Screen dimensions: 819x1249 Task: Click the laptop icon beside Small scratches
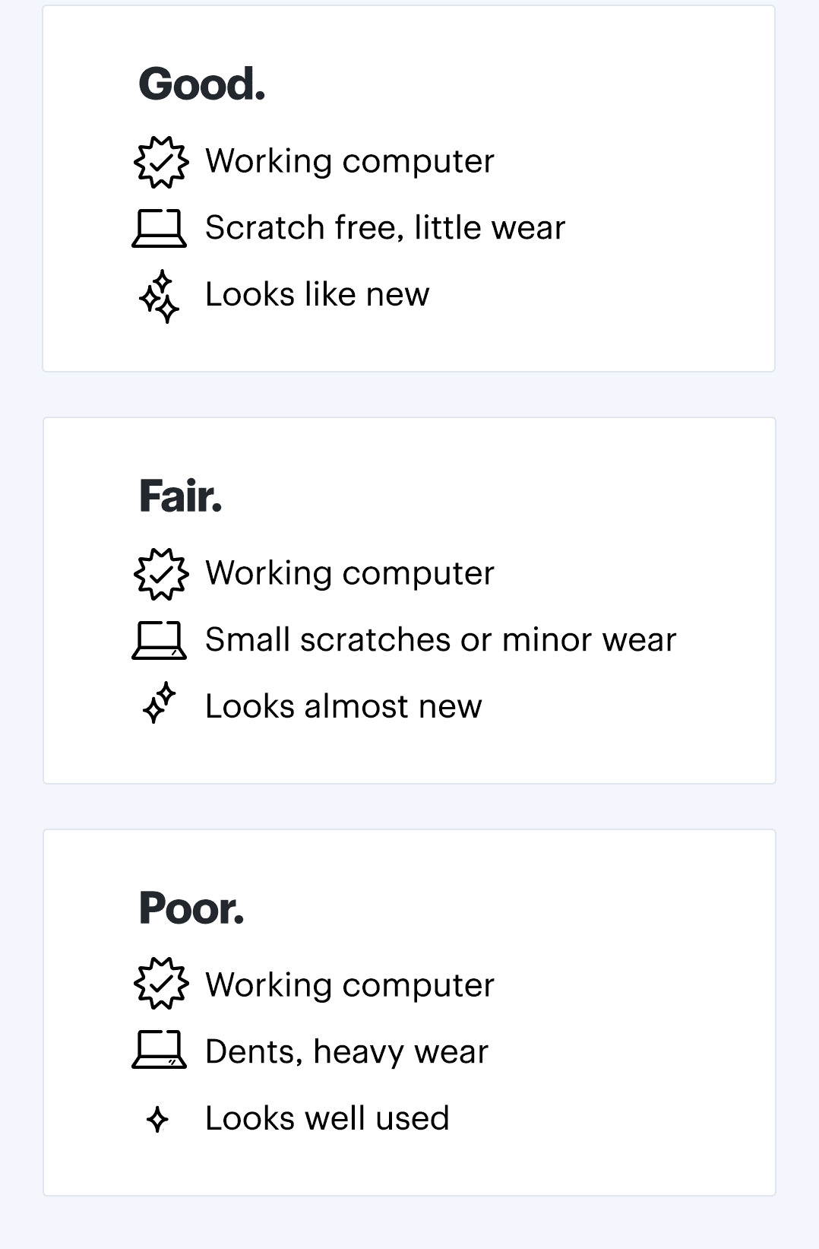159,640
